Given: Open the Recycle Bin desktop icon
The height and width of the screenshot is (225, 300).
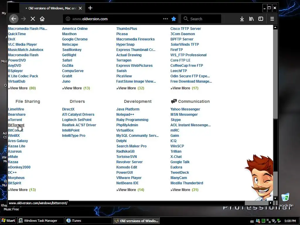Looking at the screenshot, I should [x=285, y=200].
